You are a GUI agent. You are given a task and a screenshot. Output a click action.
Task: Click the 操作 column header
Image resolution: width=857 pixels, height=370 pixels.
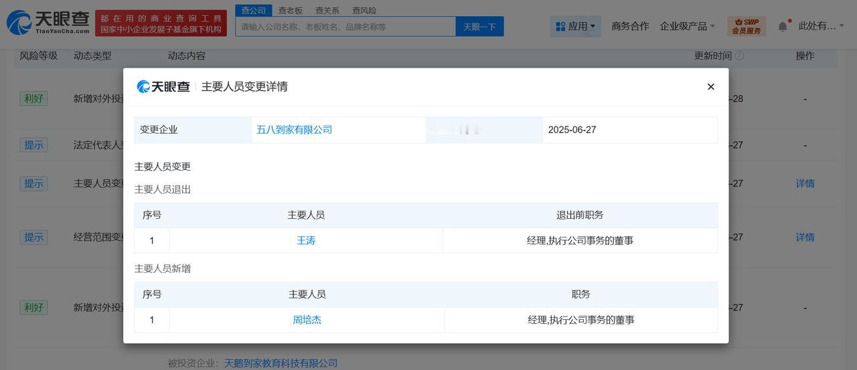pos(805,56)
